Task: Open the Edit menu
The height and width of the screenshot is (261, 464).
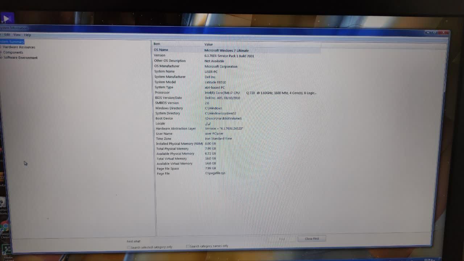Action: (x=7, y=35)
